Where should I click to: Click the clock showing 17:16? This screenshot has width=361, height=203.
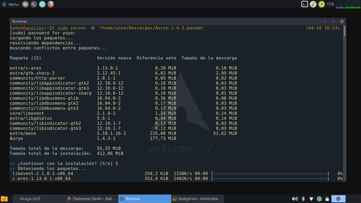pyautogui.click(x=331, y=4)
